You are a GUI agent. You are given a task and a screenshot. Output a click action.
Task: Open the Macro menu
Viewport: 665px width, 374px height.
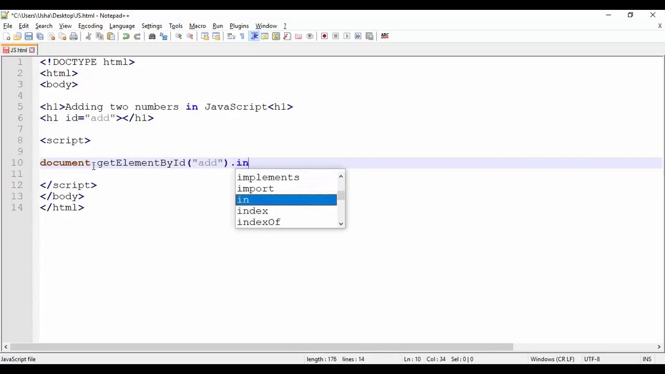point(197,26)
